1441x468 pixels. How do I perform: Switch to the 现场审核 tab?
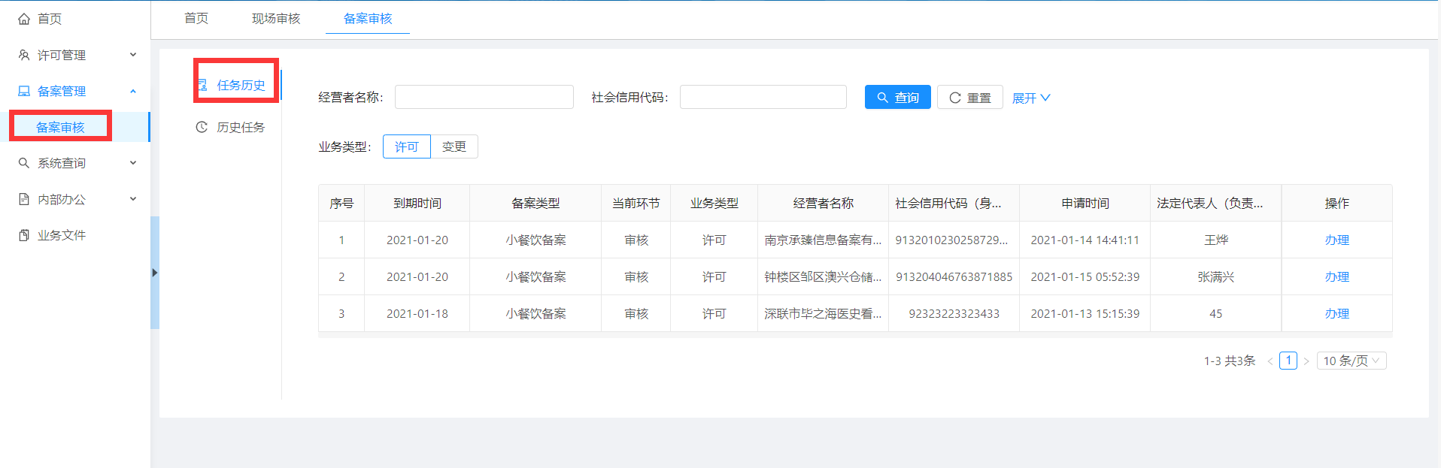[x=276, y=18]
